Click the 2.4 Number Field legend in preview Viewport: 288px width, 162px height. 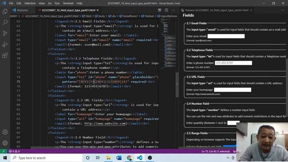[x=198, y=103]
